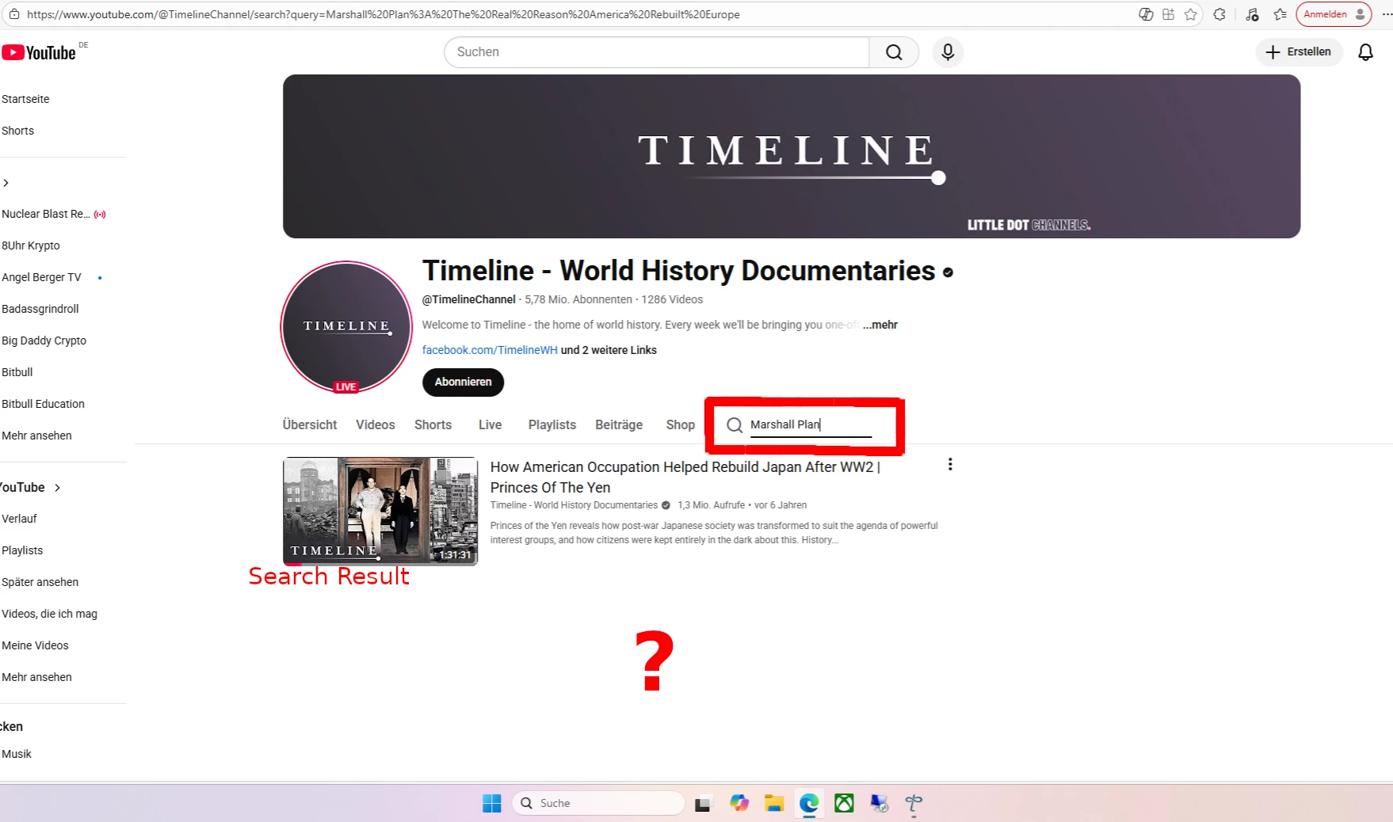Go to the Beiträge tab

(619, 425)
